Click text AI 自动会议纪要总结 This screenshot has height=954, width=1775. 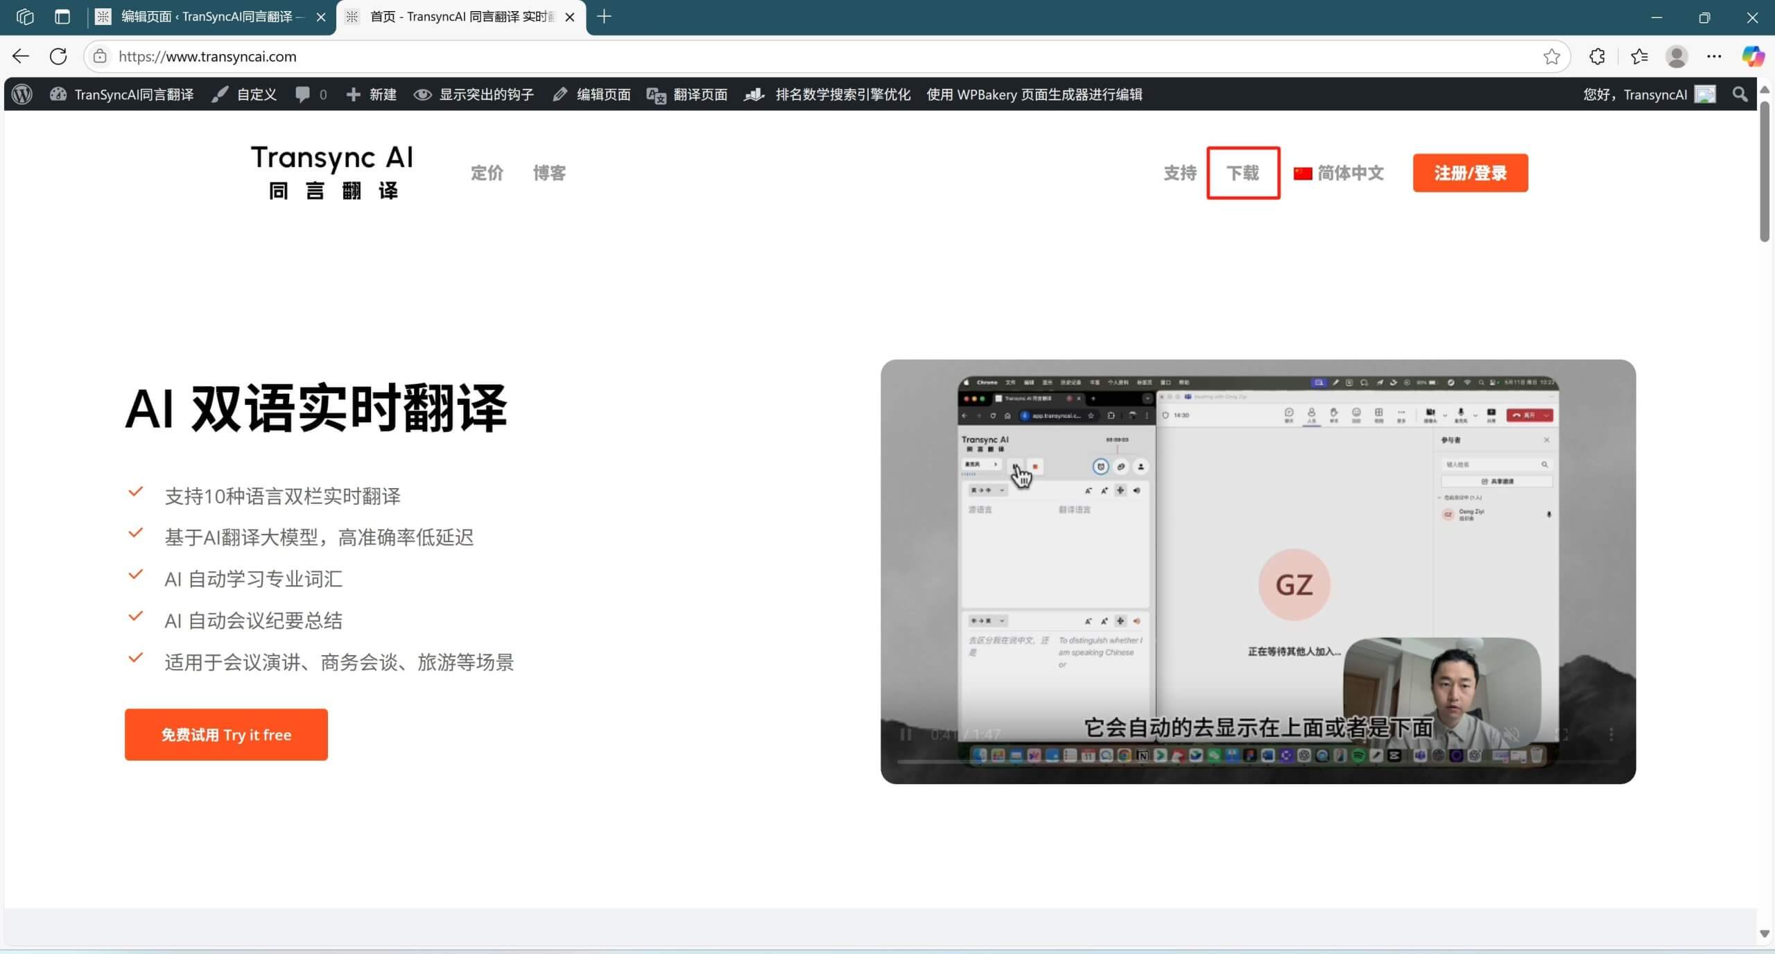[x=253, y=621]
